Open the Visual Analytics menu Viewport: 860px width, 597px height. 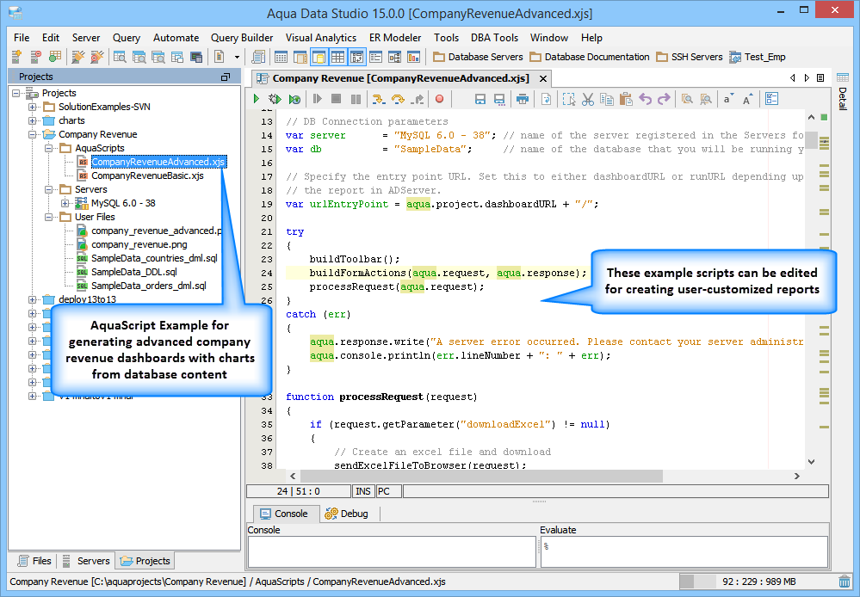320,38
